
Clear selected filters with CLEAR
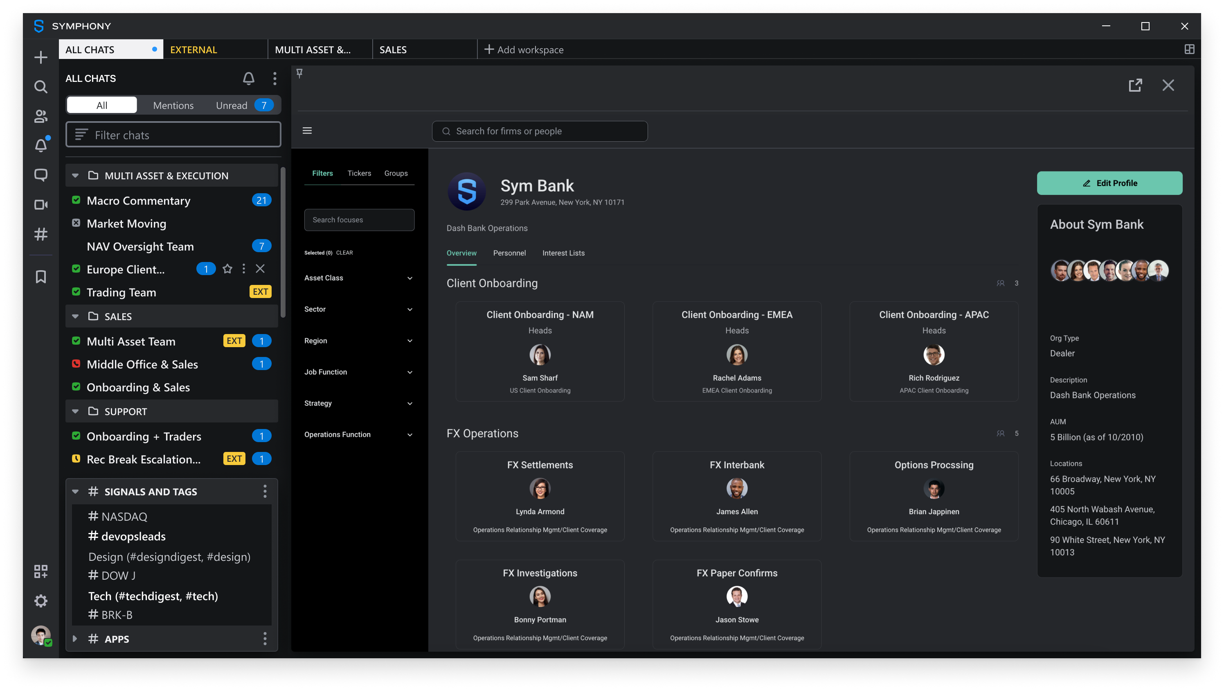pos(344,253)
